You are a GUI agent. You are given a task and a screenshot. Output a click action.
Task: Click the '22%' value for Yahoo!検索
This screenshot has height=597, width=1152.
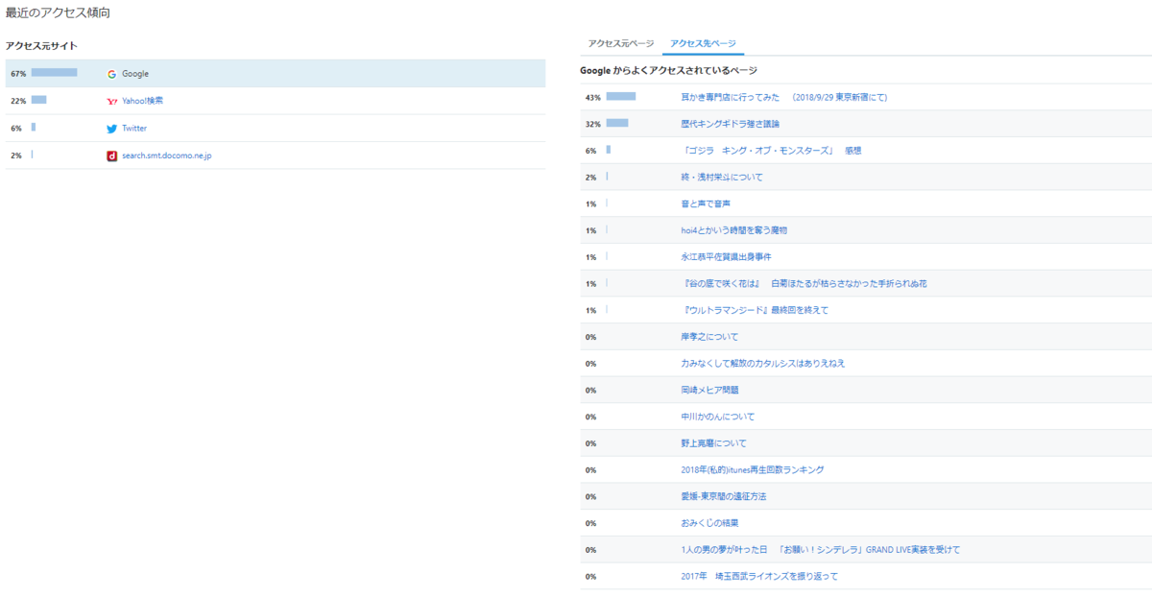tap(18, 101)
